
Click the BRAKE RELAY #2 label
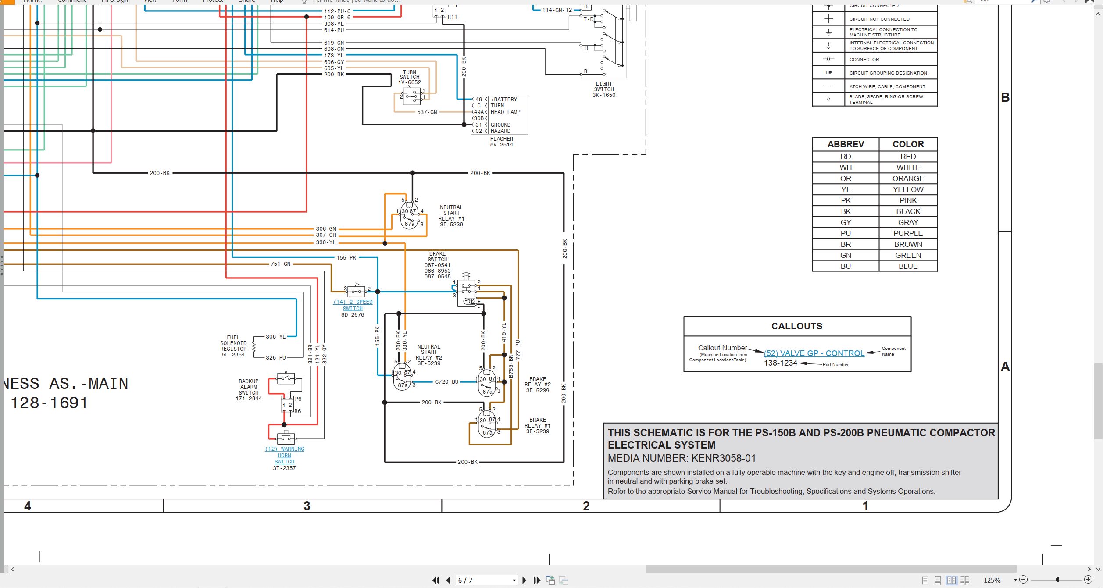point(537,385)
